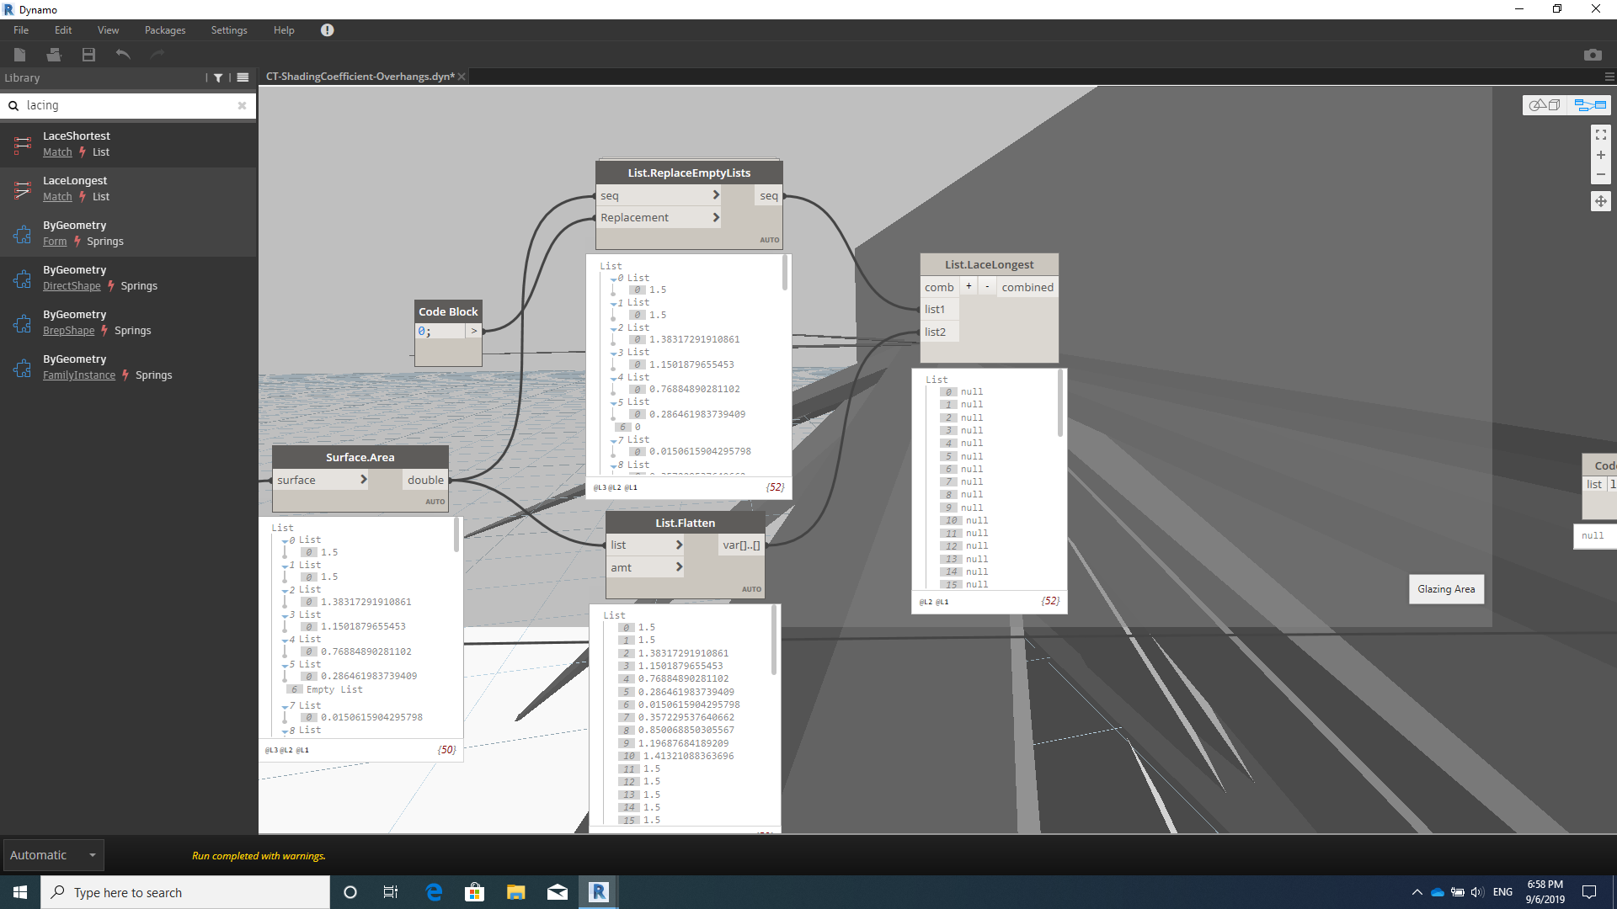Click the amt input chevron on List.Flatten
This screenshot has width=1617, height=909.
click(679, 567)
